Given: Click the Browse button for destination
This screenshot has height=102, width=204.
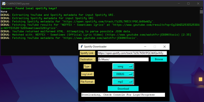Looking at the screenshot, I should pos(159,59).
